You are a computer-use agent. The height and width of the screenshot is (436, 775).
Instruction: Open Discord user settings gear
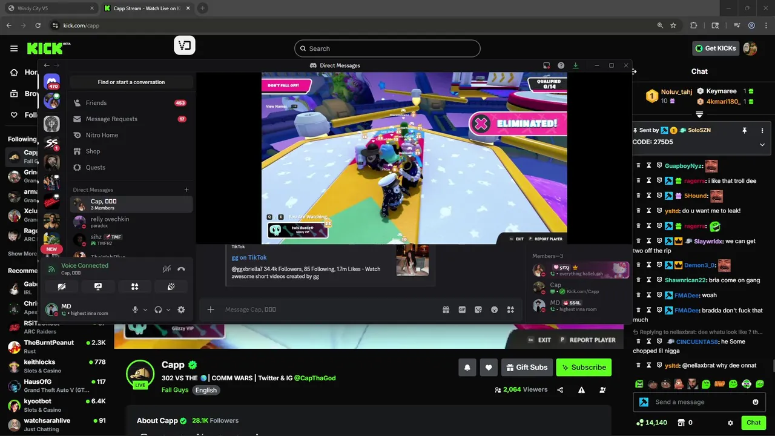pyautogui.click(x=181, y=309)
